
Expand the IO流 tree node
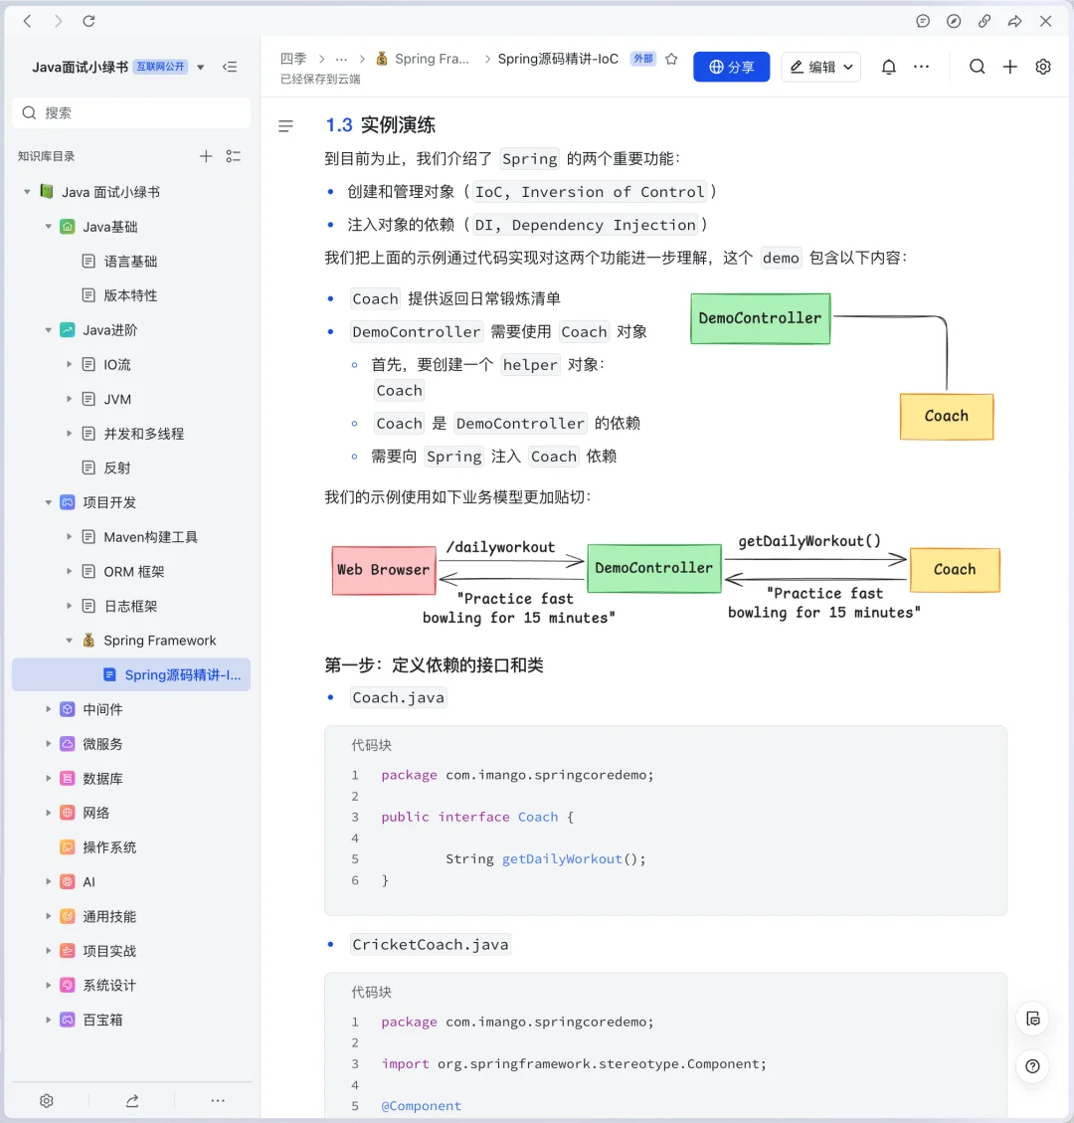tap(69, 364)
